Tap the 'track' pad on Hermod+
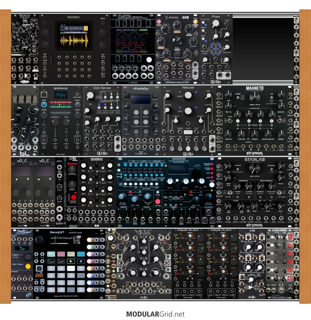The image size is (311, 320). click(71, 254)
